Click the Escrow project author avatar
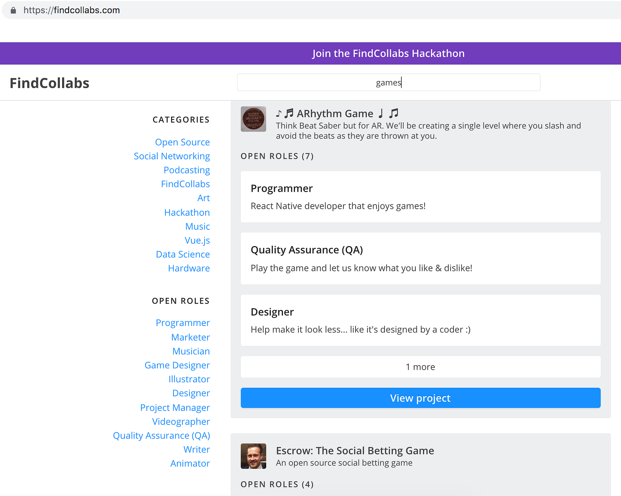621x496 pixels. coord(253,456)
